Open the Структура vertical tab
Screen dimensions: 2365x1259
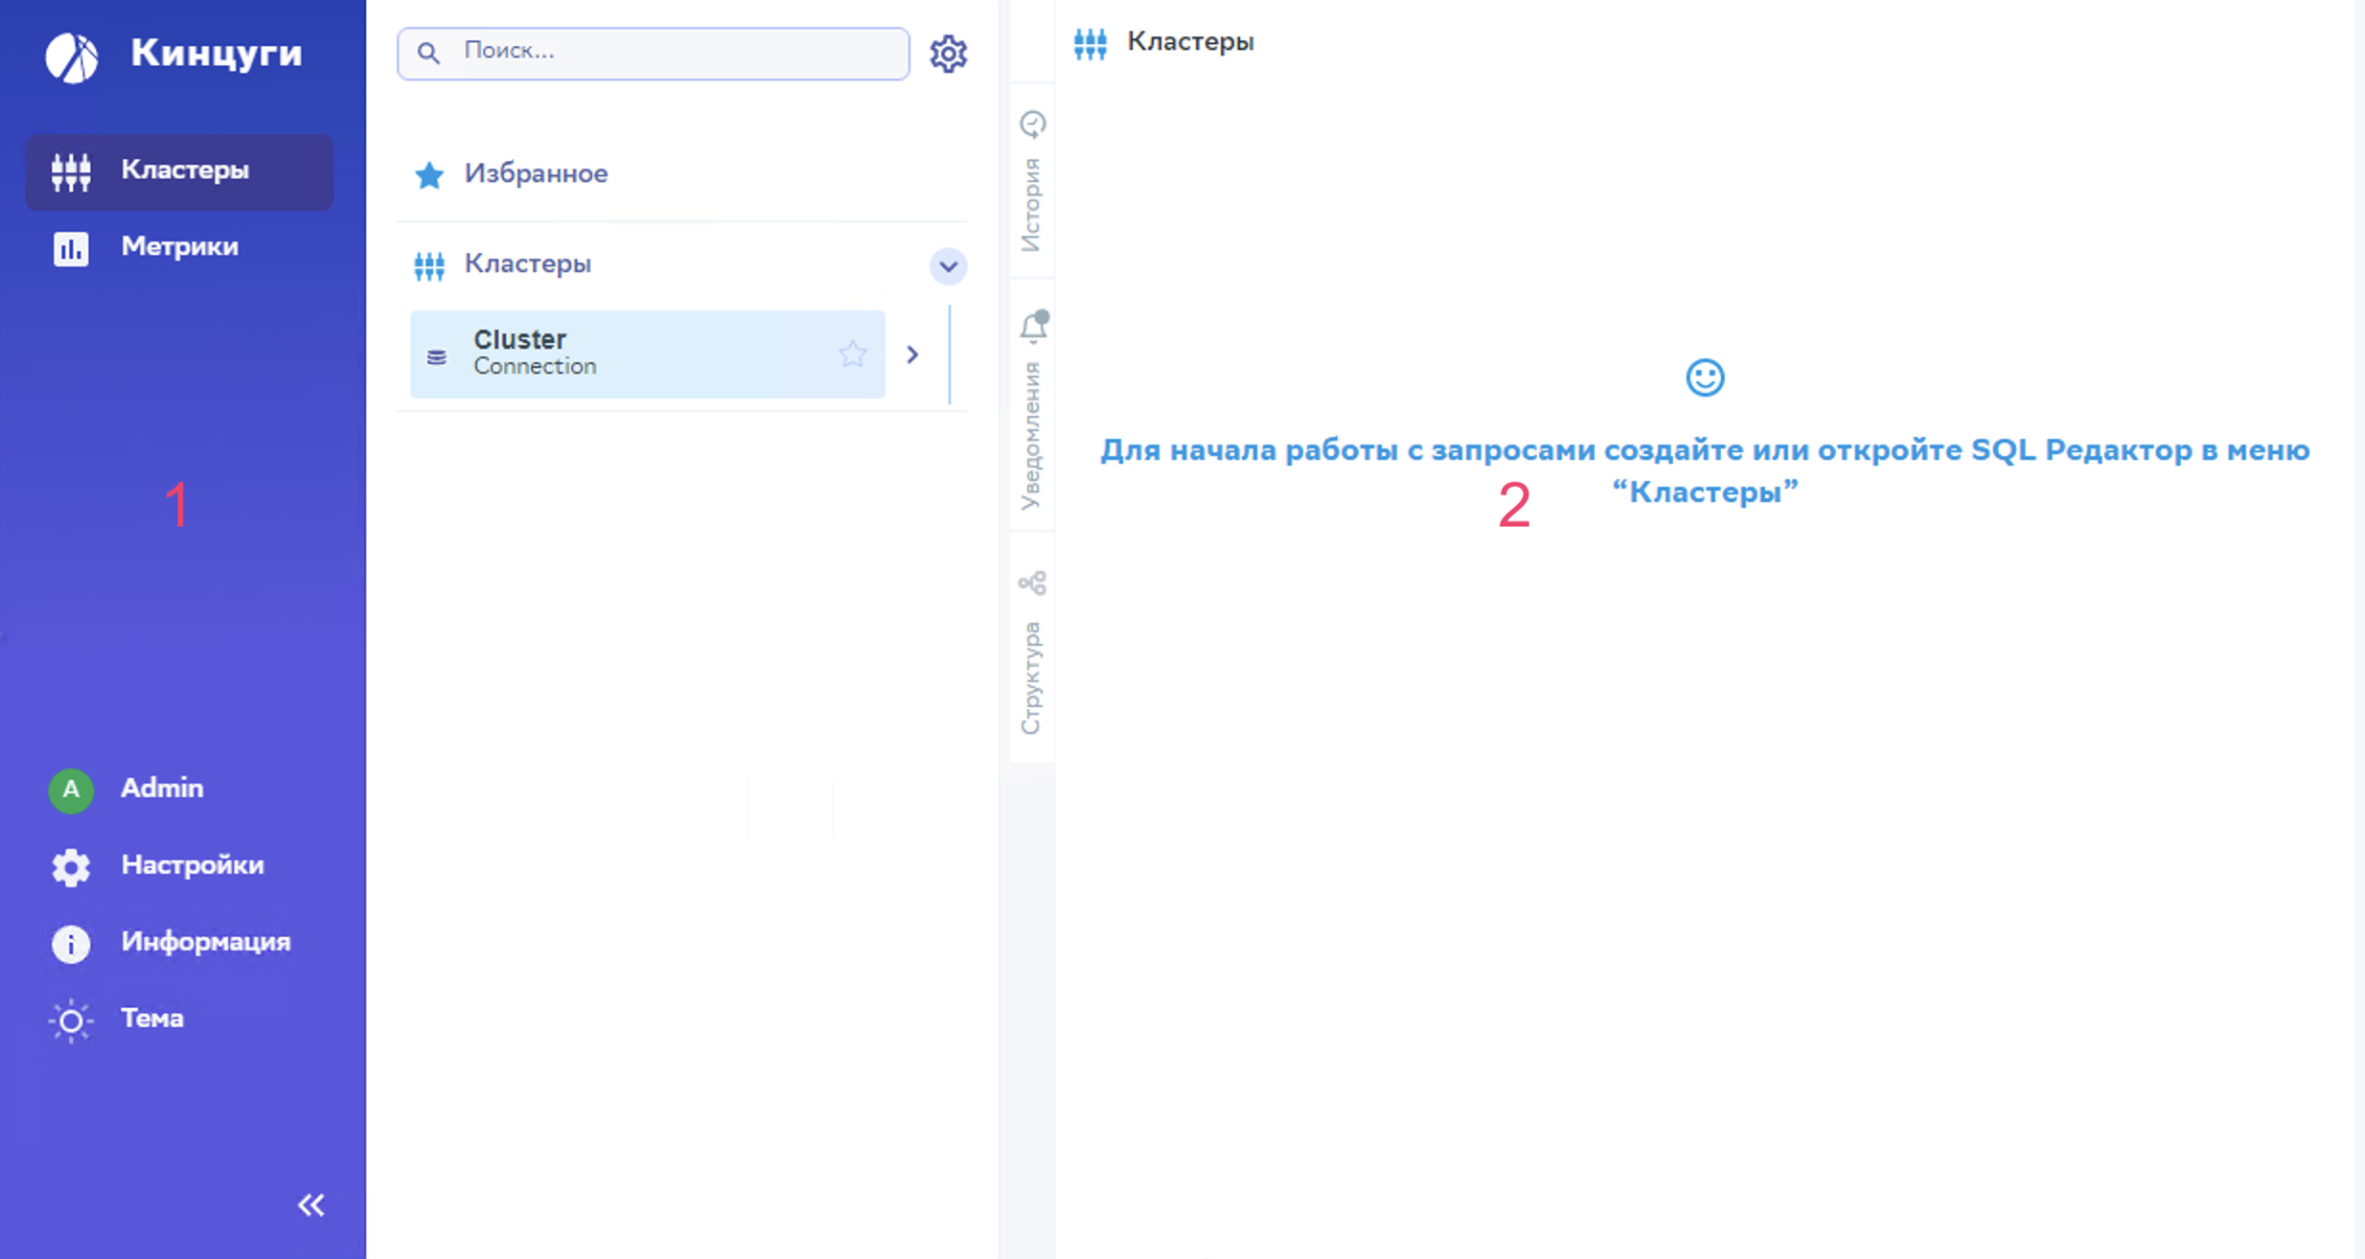[x=1032, y=652]
